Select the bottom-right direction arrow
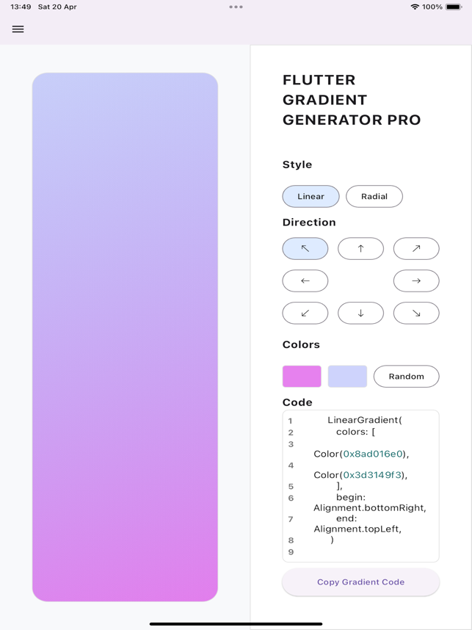The height and width of the screenshot is (630, 472). [x=416, y=313]
